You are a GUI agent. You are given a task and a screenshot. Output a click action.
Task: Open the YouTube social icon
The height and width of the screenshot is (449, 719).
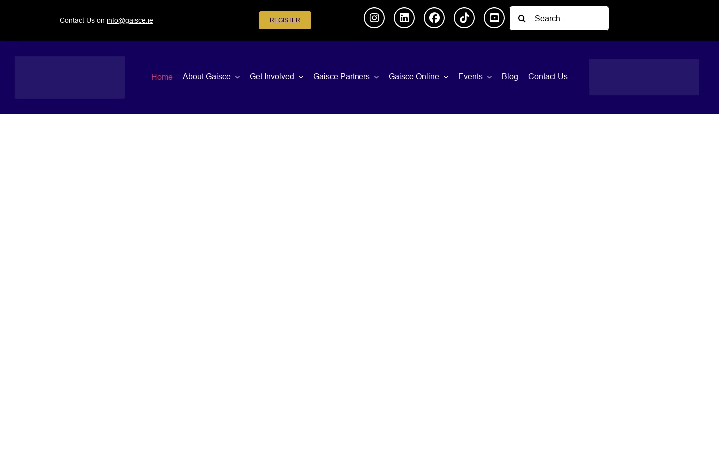(x=494, y=18)
